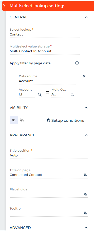Click the Apply filter by page data label
Screen dimensions: 94x231
30,63
